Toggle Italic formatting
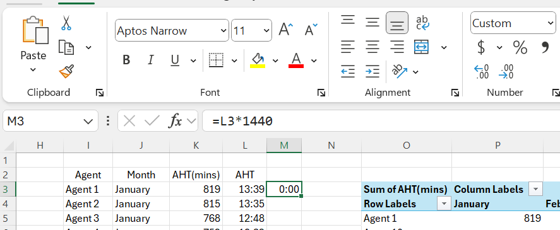The height and width of the screenshot is (230, 560). pyautogui.click(x=150, y=60)
